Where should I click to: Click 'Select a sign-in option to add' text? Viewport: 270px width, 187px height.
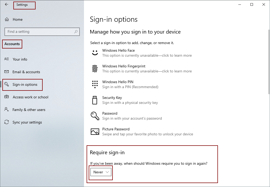pos(132,43)
